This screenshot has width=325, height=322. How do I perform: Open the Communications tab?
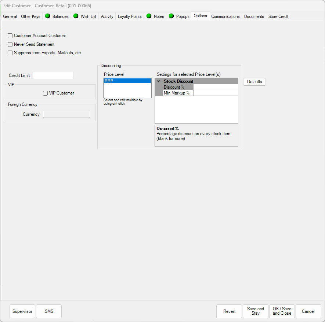coord(225,16)
